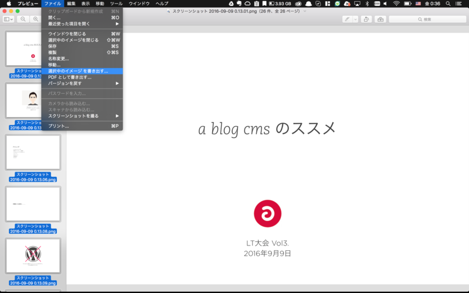The width and height of the screenshot is (469, 293).
Task: Open the 移動 menu in menu bar
Action: (x=100, y=4)
